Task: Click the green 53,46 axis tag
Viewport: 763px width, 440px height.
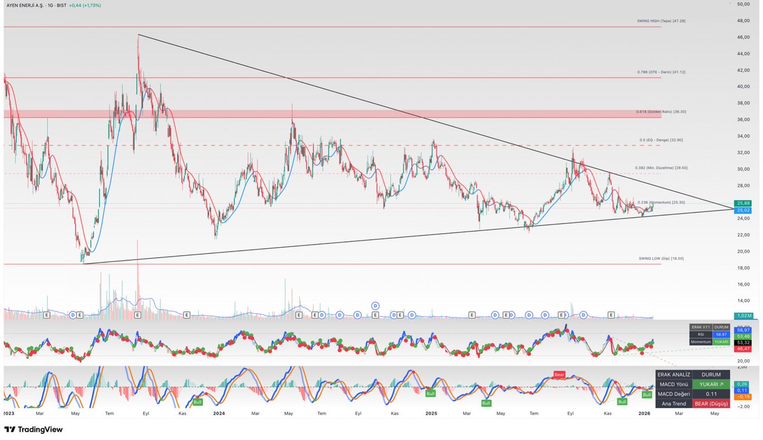Action: pos(743,336)
